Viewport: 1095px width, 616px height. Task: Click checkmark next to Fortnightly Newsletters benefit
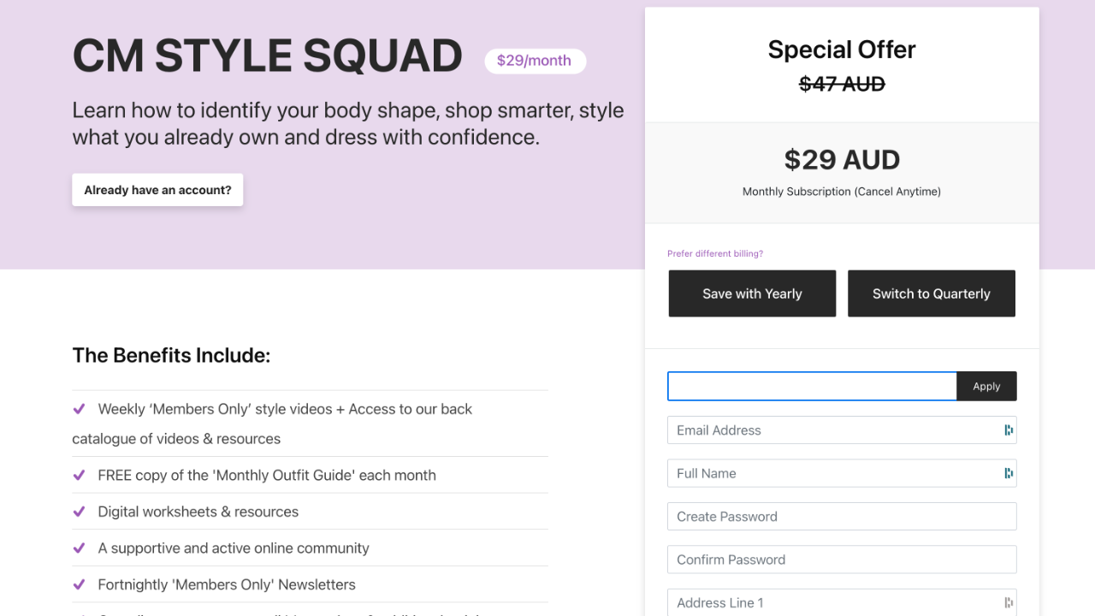click(79, 585)
